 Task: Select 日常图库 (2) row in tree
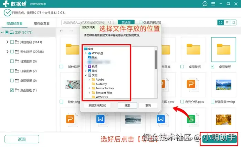coord(28,71)
